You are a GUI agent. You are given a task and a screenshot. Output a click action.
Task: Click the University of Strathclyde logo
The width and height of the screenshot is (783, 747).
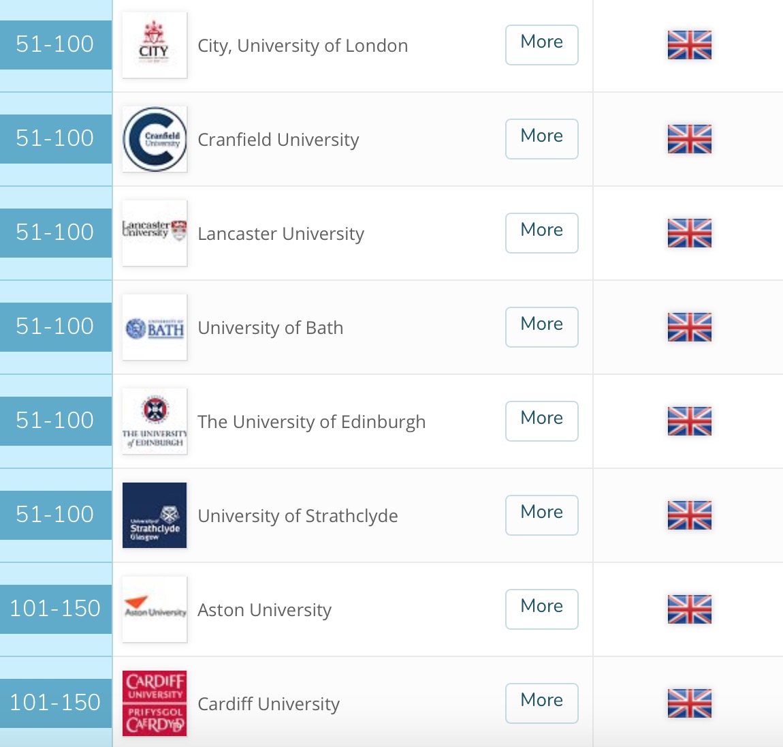[x=155, y=515]
